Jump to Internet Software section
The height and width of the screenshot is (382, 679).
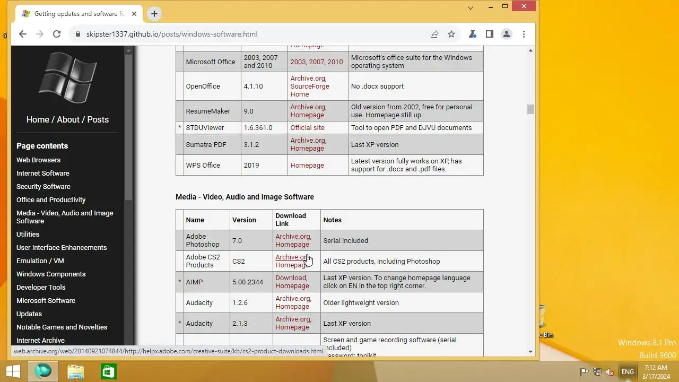tap(43, 173)
